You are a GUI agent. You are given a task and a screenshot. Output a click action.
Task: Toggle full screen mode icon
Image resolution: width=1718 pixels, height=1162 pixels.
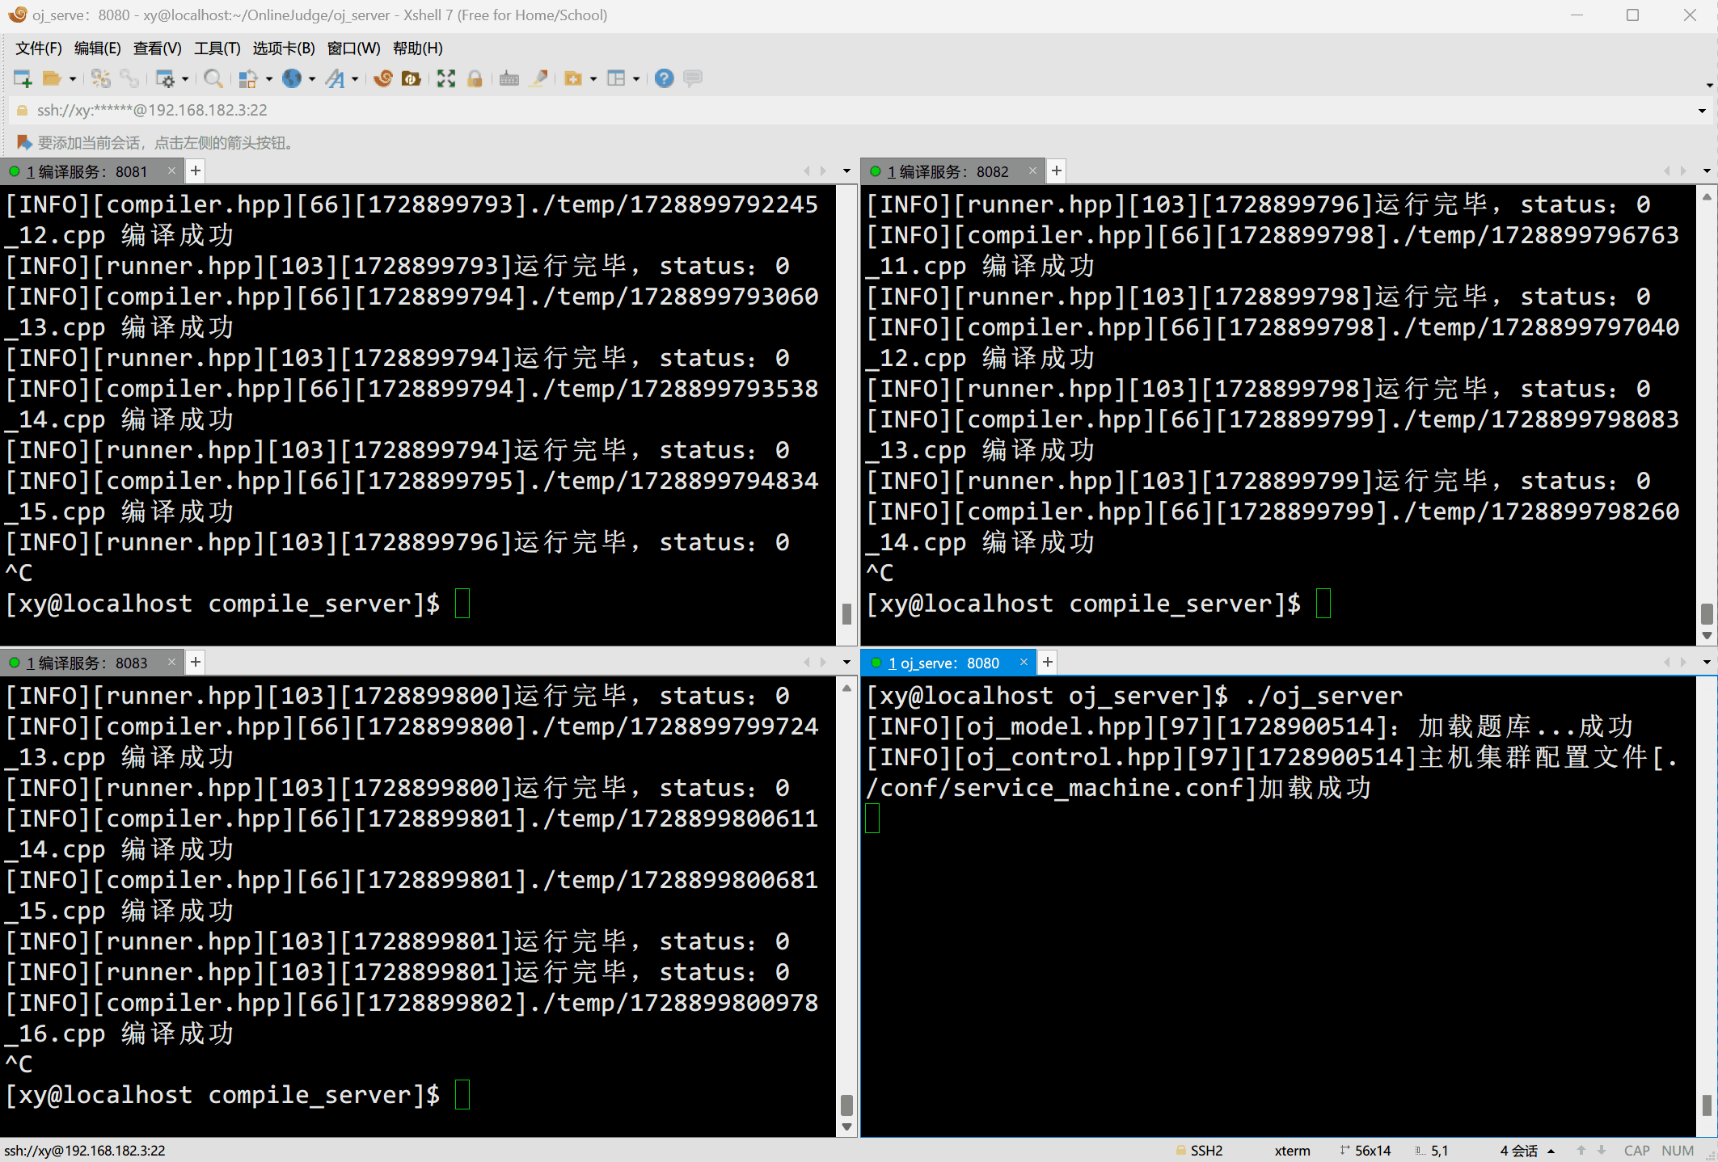tap(445, 78)
